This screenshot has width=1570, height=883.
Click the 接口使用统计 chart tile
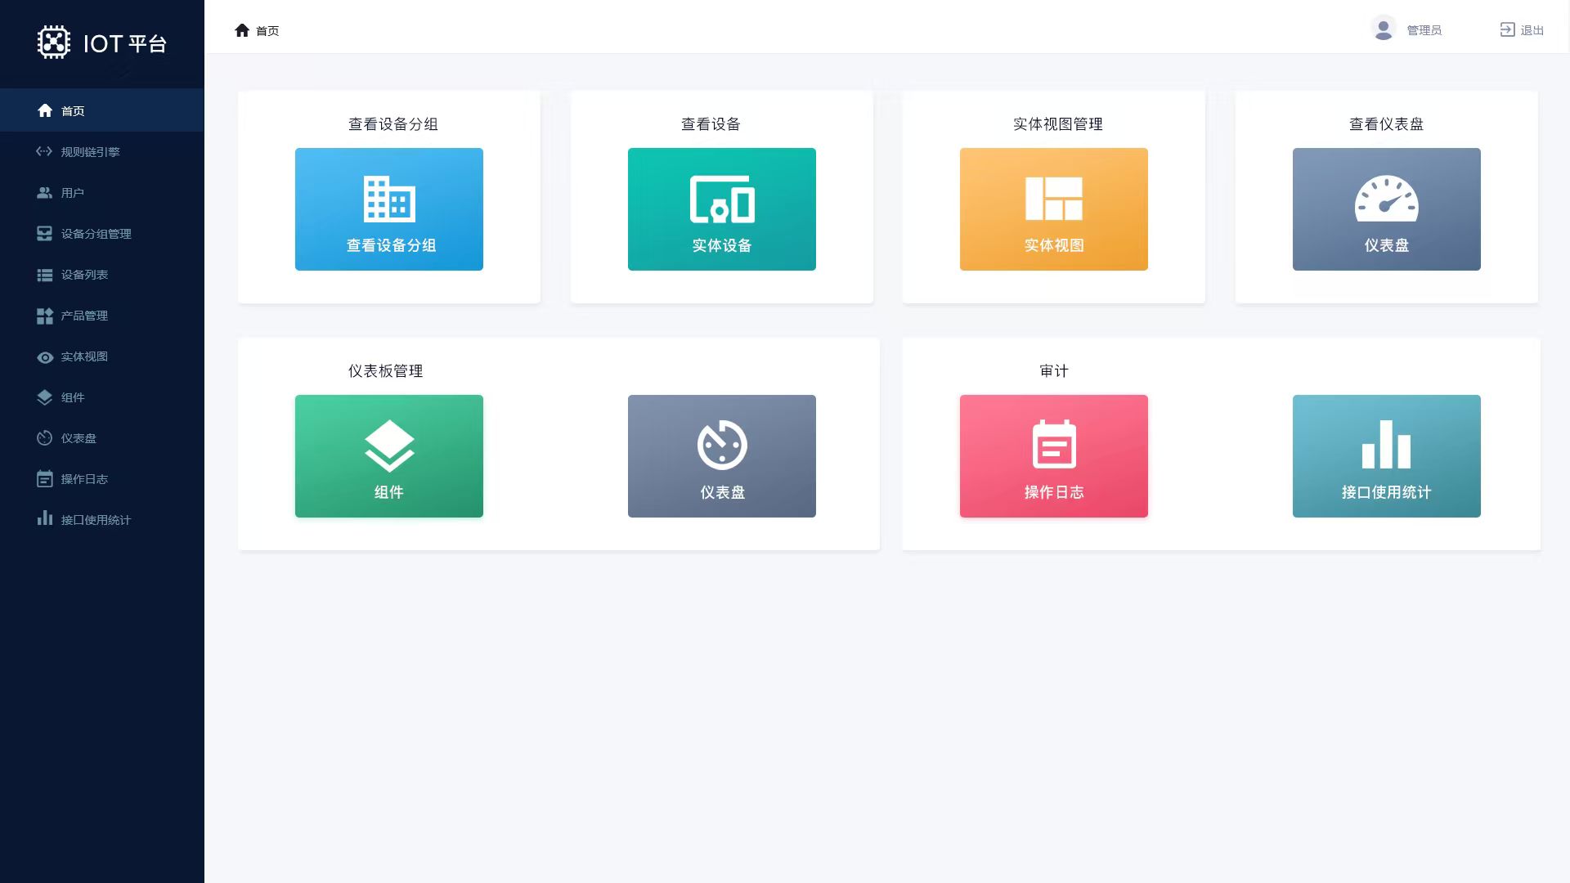[1386, 456]
